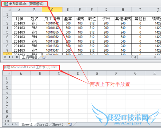Switch to Sheet2 tab
The image size is (161, 128).
point(43,124)
